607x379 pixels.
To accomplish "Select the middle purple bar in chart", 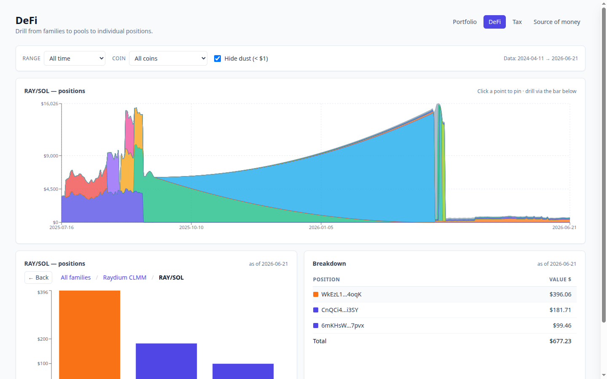I will [167, 361].
